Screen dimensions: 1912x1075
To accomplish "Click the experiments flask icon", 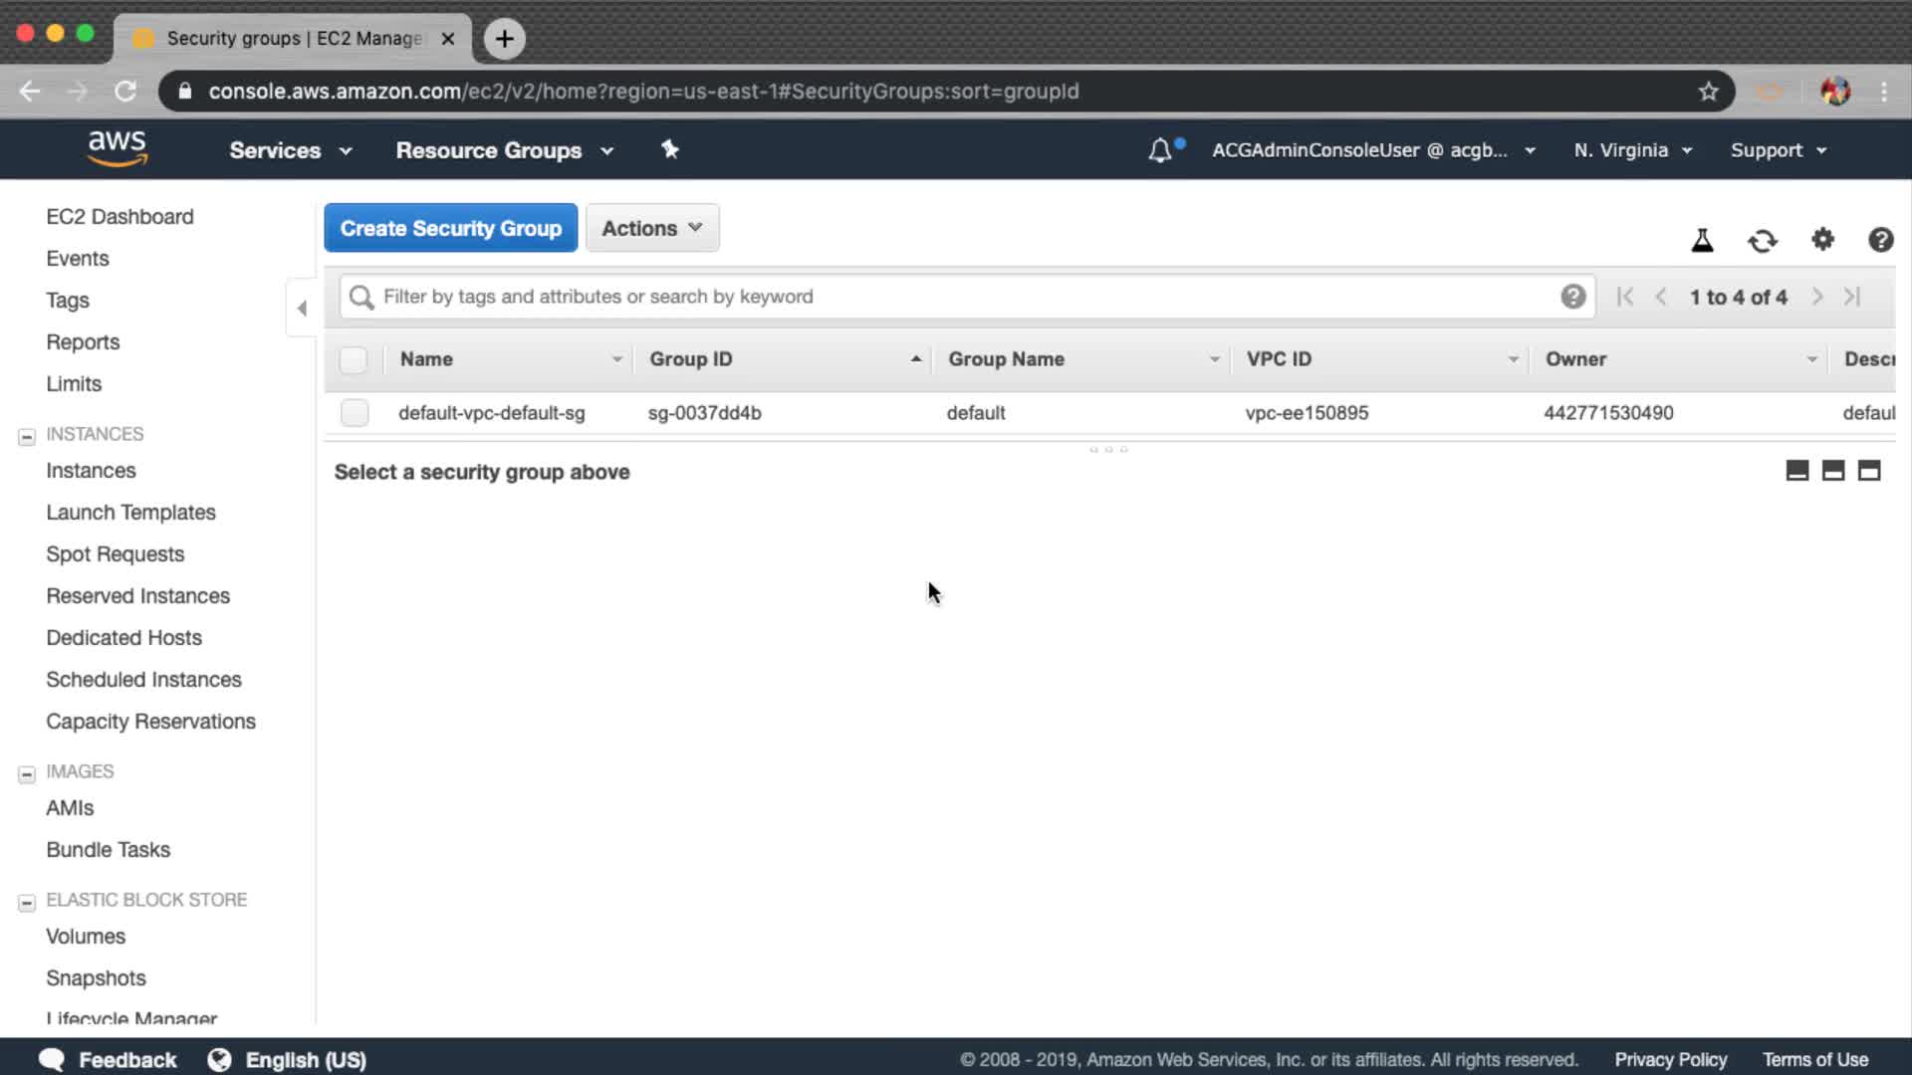I will [x=1702, y=240].
